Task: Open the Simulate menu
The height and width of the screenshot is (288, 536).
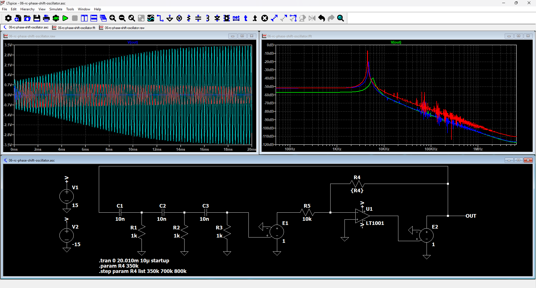Action: coord(56,9)
